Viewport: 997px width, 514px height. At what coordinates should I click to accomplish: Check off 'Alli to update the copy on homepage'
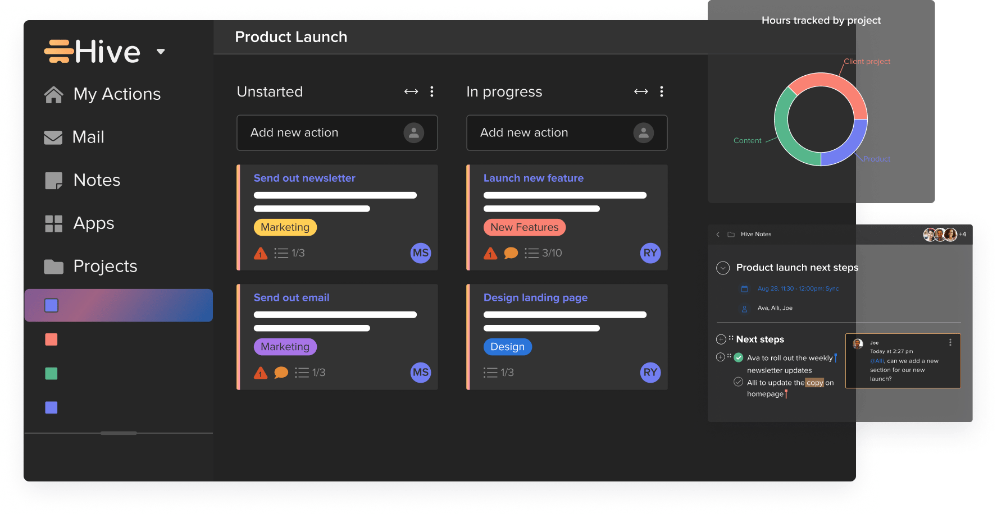738,382
